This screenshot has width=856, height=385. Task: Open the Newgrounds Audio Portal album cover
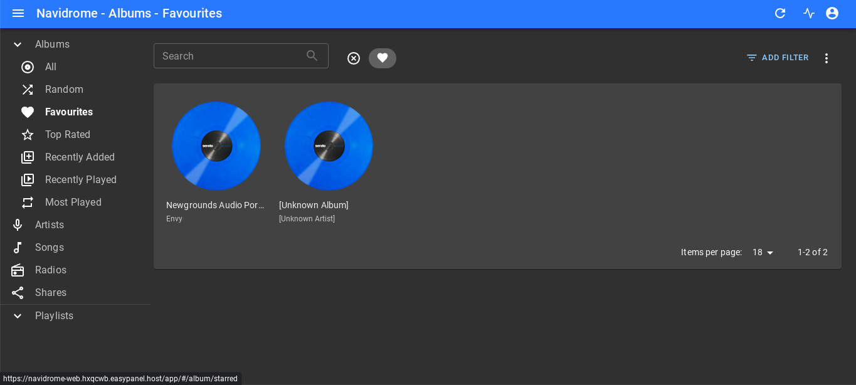[x=216, y=146]
